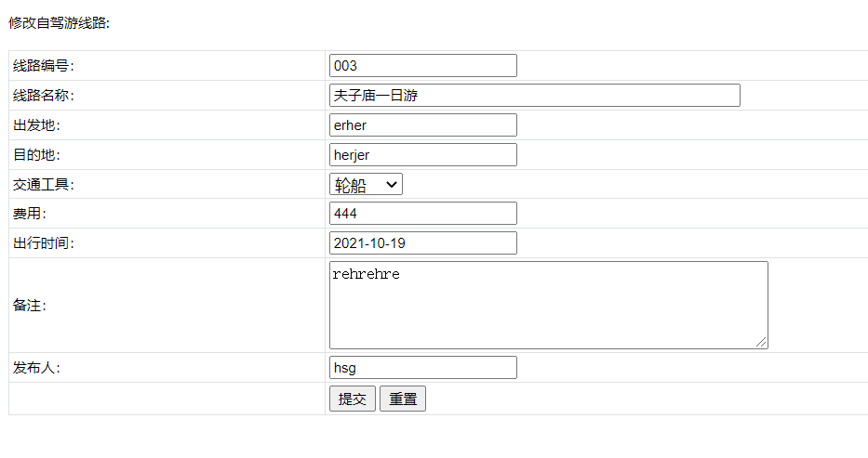Viewport: 868px width, 458px height.
Task: Focus the 发布人 field containing hsg
Action: [422, 368]
